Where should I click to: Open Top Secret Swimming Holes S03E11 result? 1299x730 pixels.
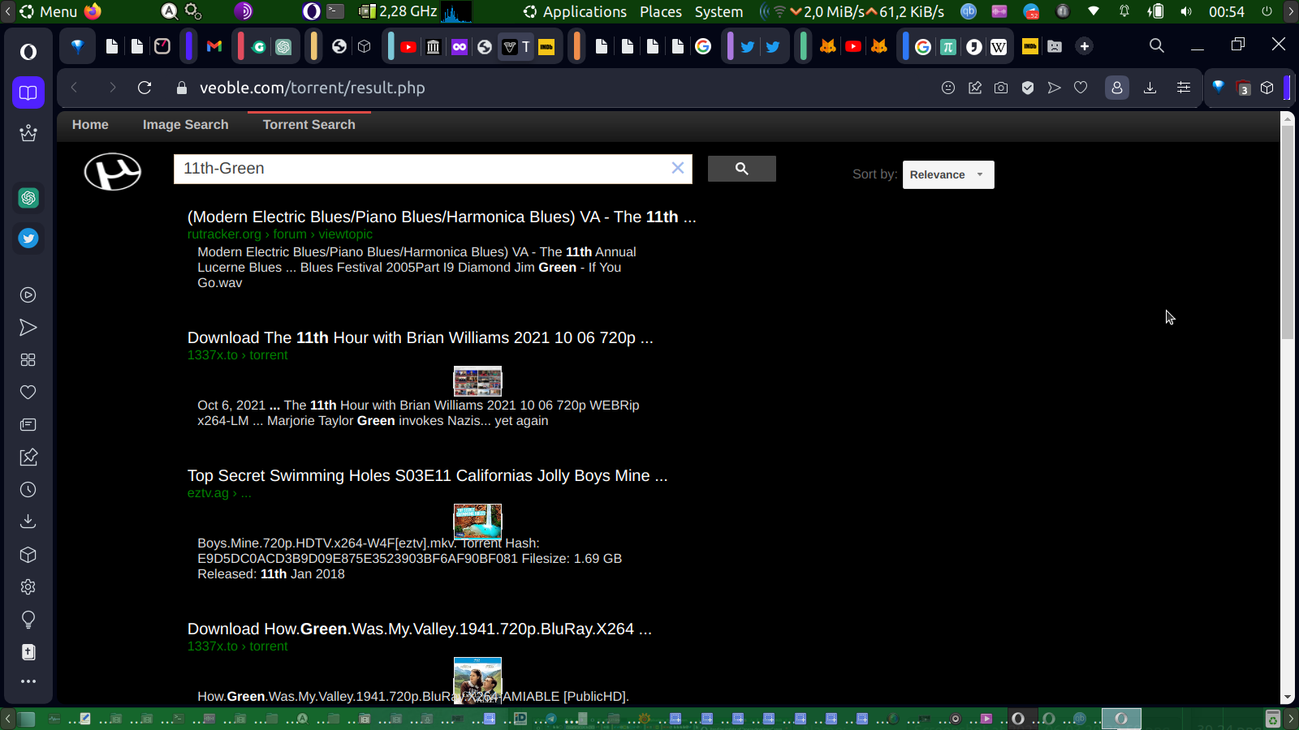[x=428, y=475]
